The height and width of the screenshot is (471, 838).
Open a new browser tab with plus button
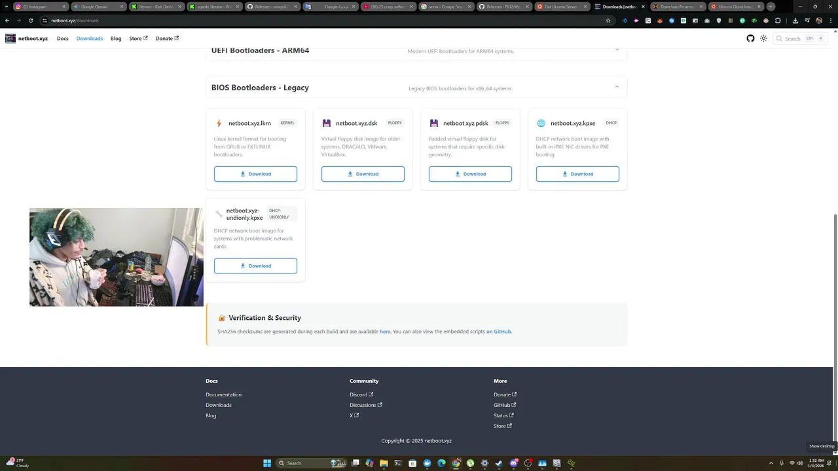click(x=771, y=7)
